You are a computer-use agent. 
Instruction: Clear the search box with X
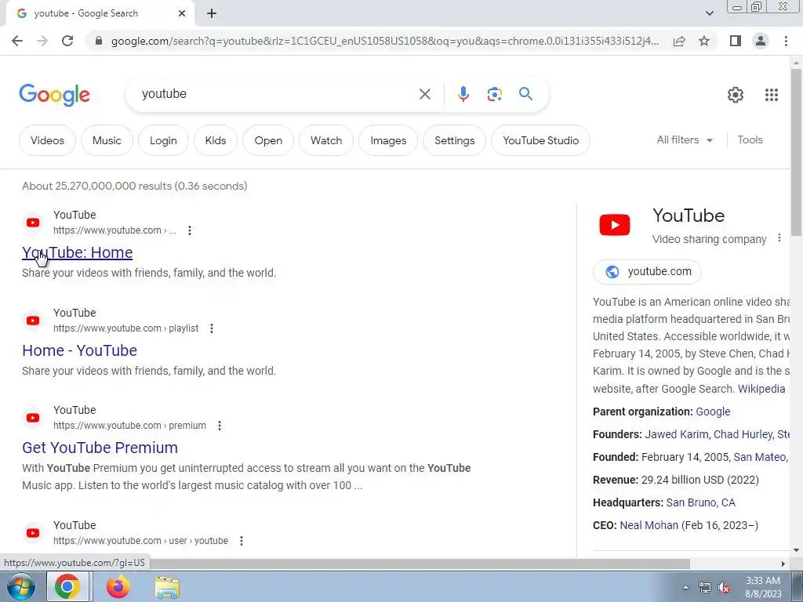(x=424, y=94)
